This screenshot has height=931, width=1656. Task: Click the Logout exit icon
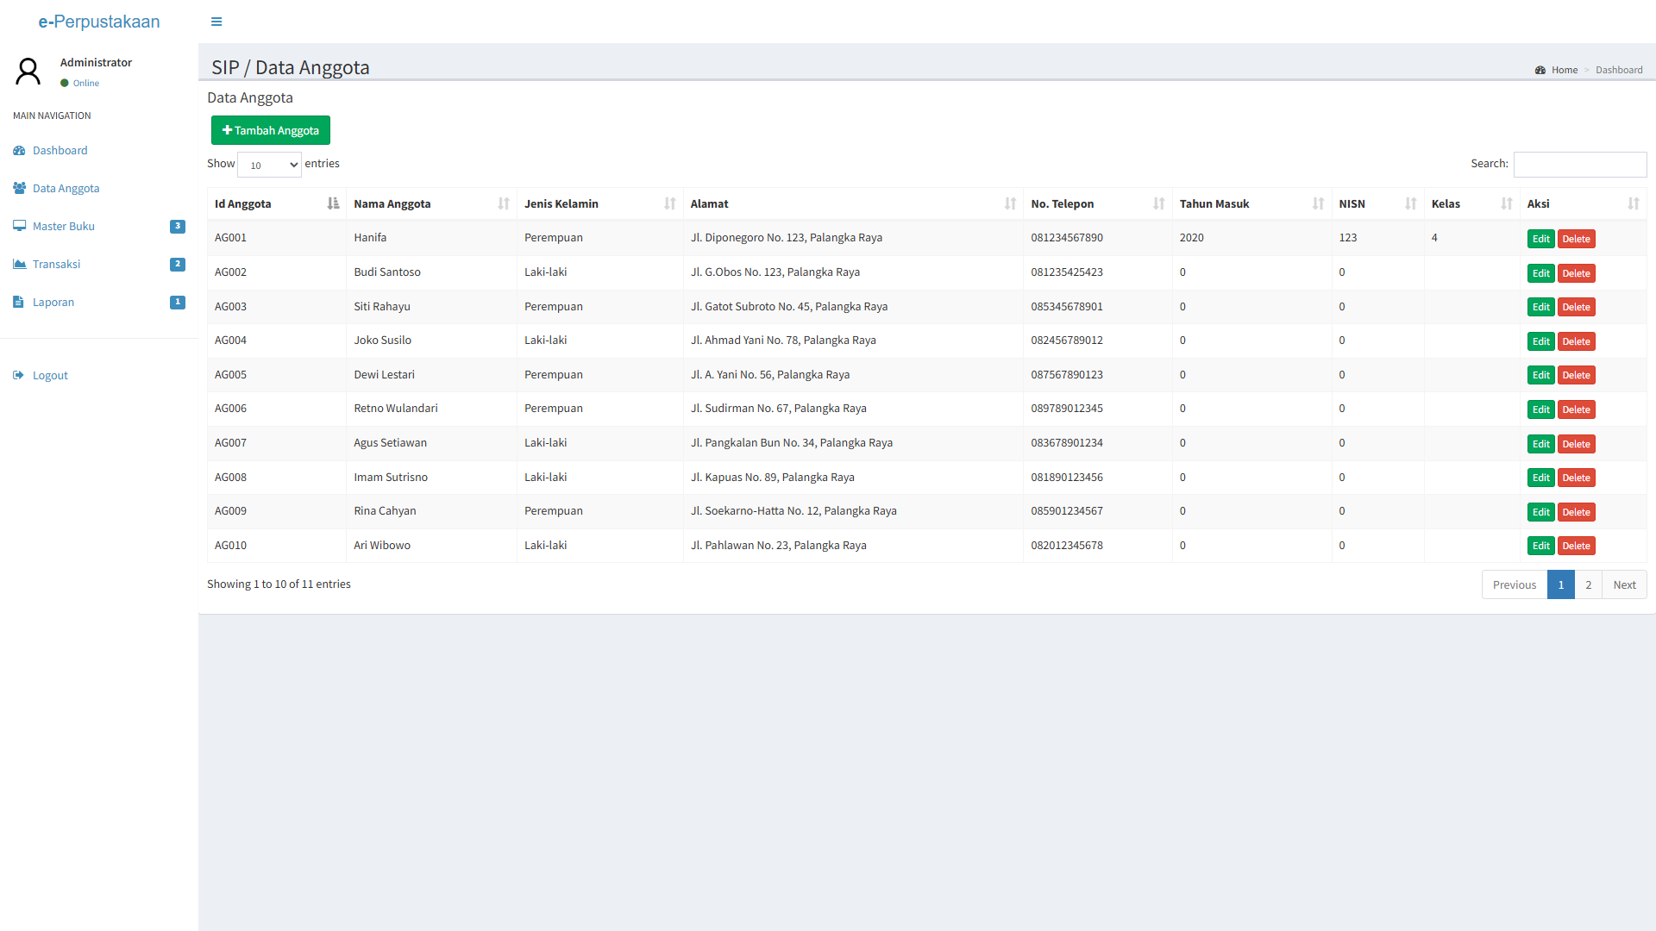click(19, 376)
